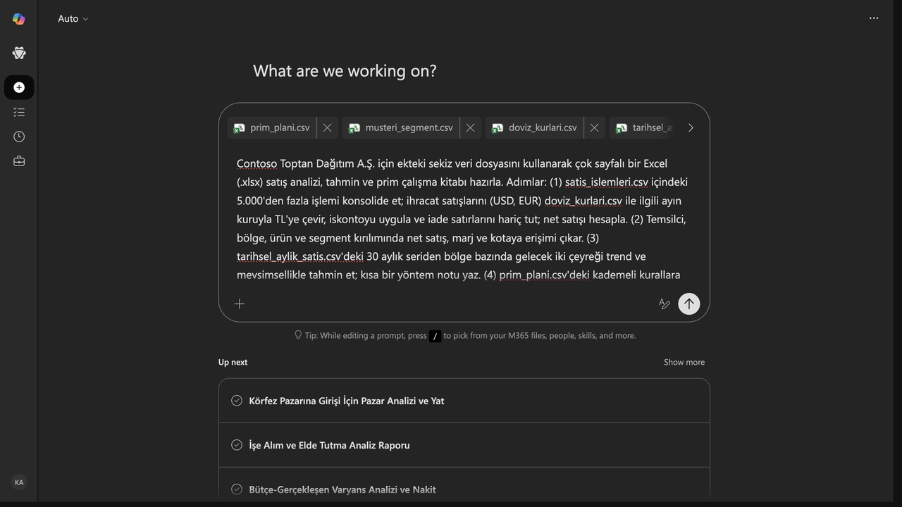Screen dimensions: 902x507
Task: Select the musteri_segment.csv file chip
Action: coord(402,127)
